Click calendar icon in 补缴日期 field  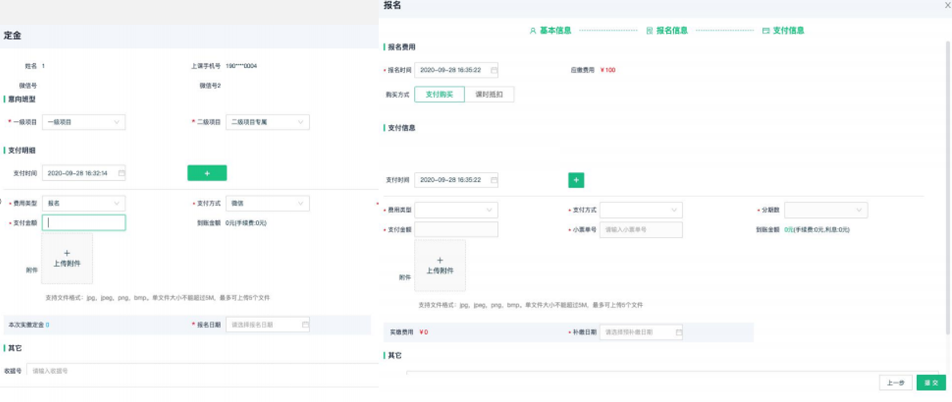pos(679,332)
